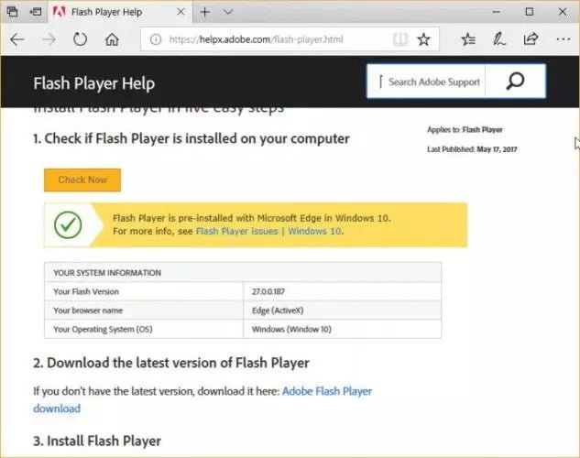Add web notes with pen icon
580x458 pixels.
(499, 39)
